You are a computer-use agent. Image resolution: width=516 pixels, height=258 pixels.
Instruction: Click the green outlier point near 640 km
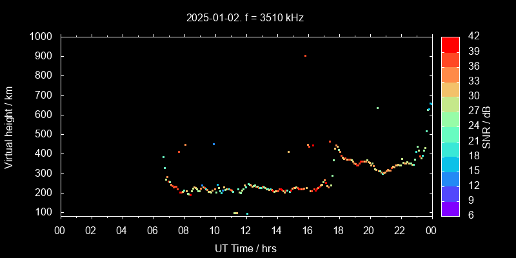[x=377, y=108]
